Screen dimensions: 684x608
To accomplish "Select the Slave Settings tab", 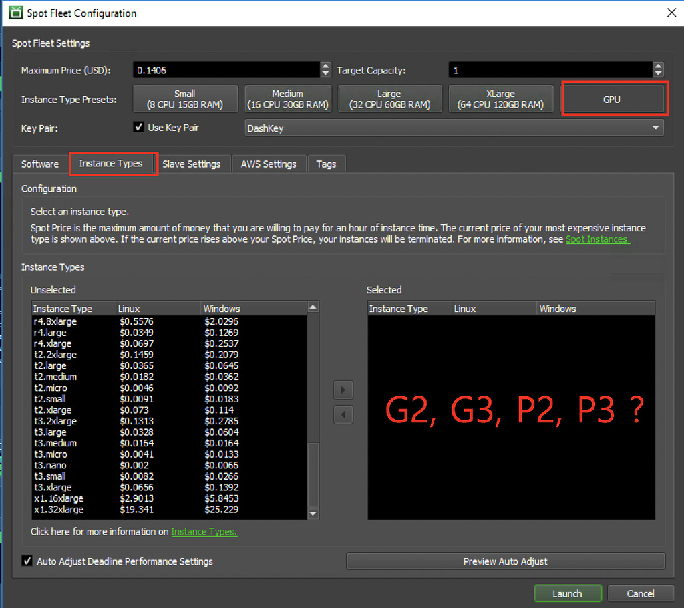I will pyautogui.click(x=191, y=164).
